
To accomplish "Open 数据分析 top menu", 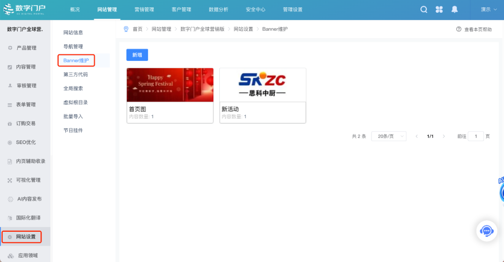I will (x=218, y=10).
